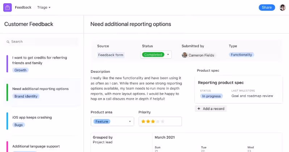Set priority to two stars

click(148, 121)
